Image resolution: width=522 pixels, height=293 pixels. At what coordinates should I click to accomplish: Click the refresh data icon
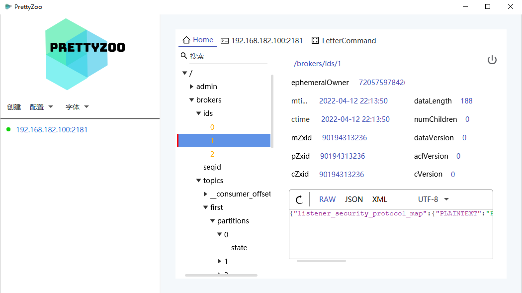point(299,199)
